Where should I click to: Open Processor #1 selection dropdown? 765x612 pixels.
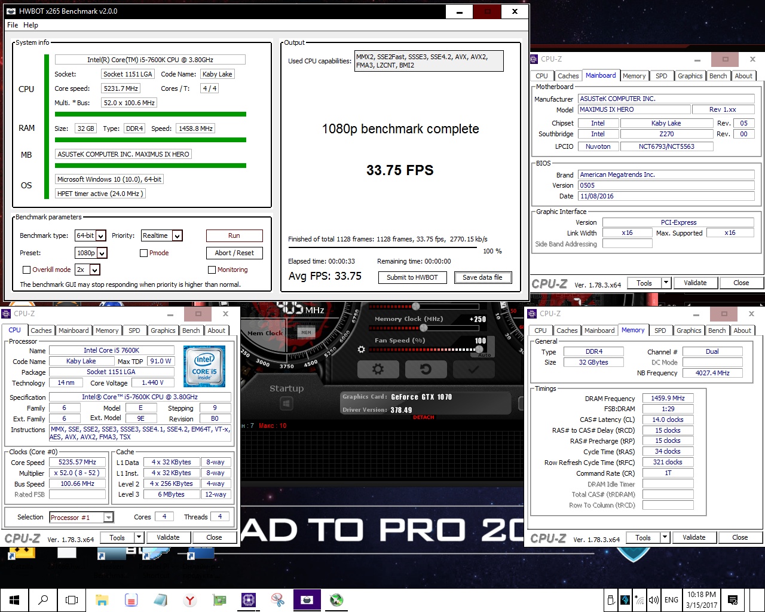point(81,518)
